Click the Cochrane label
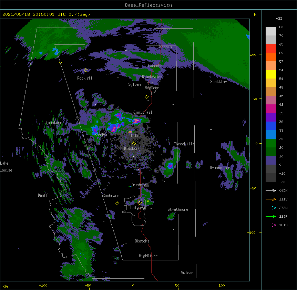 tap(111, 196)
